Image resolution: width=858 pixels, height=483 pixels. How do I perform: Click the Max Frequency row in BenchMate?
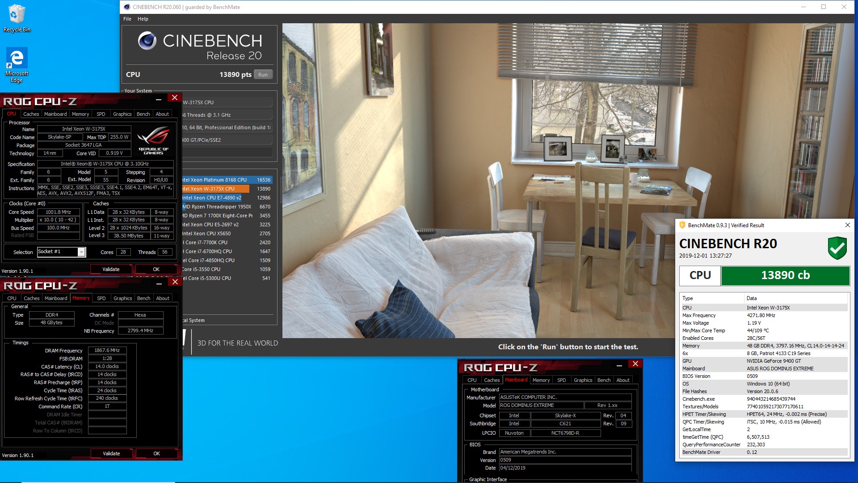pos(763,315)
